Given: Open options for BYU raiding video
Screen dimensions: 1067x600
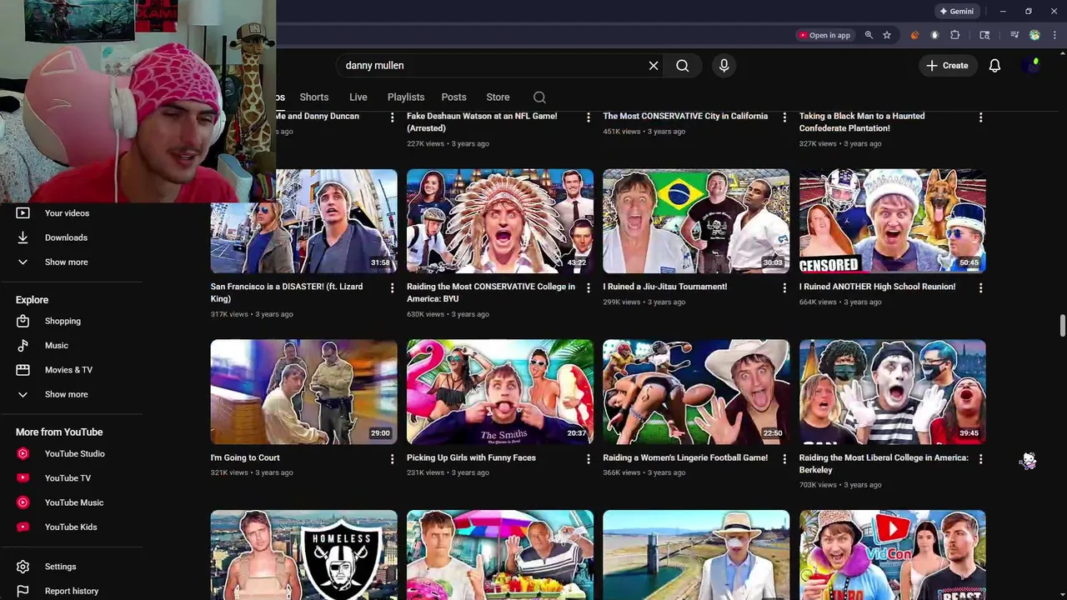Looking at the screenshot, I should point(589,287).
